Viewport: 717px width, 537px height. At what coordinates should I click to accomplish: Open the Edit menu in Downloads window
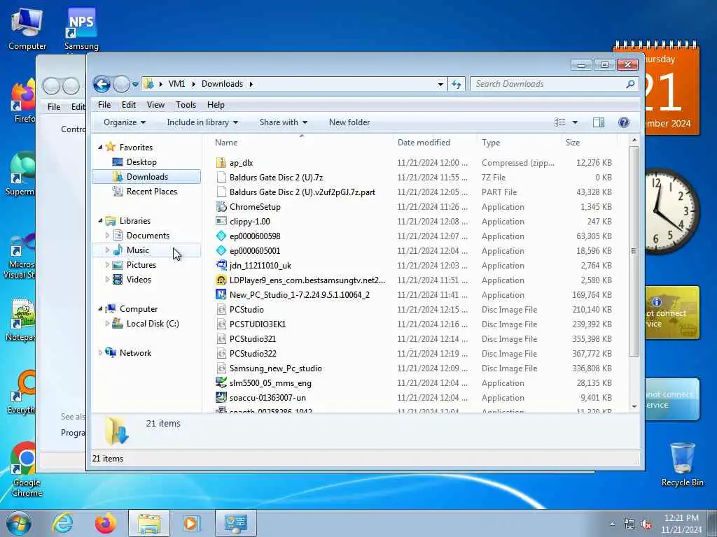pos(129,105)
